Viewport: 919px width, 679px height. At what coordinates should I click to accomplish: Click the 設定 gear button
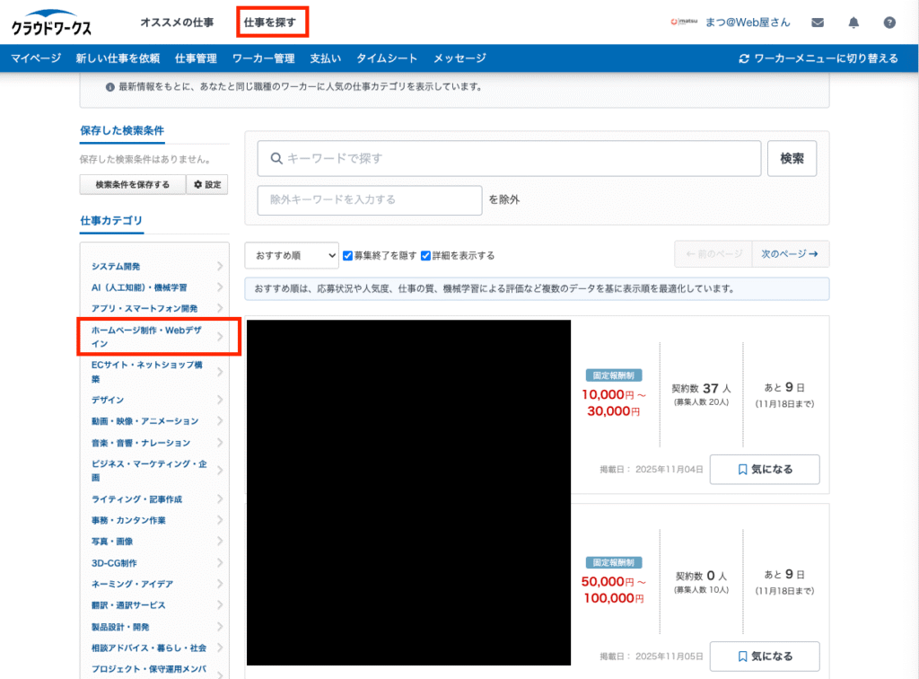click(x=207, y=185)
